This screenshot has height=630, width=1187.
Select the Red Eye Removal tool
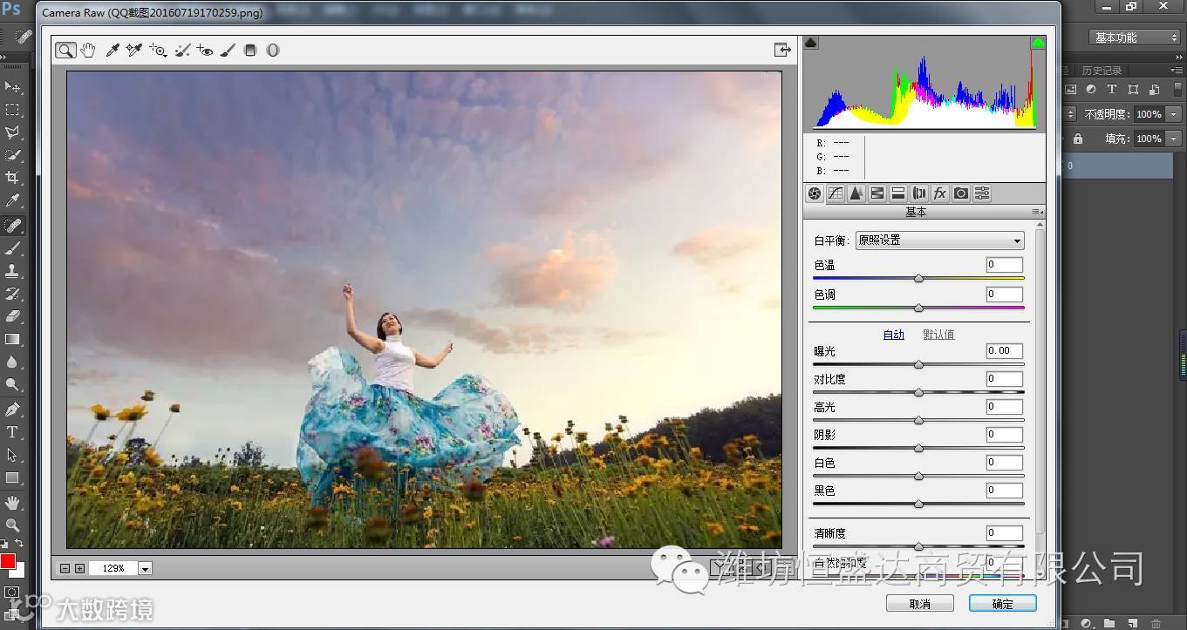pyautogui.click(x=205, y=51)
